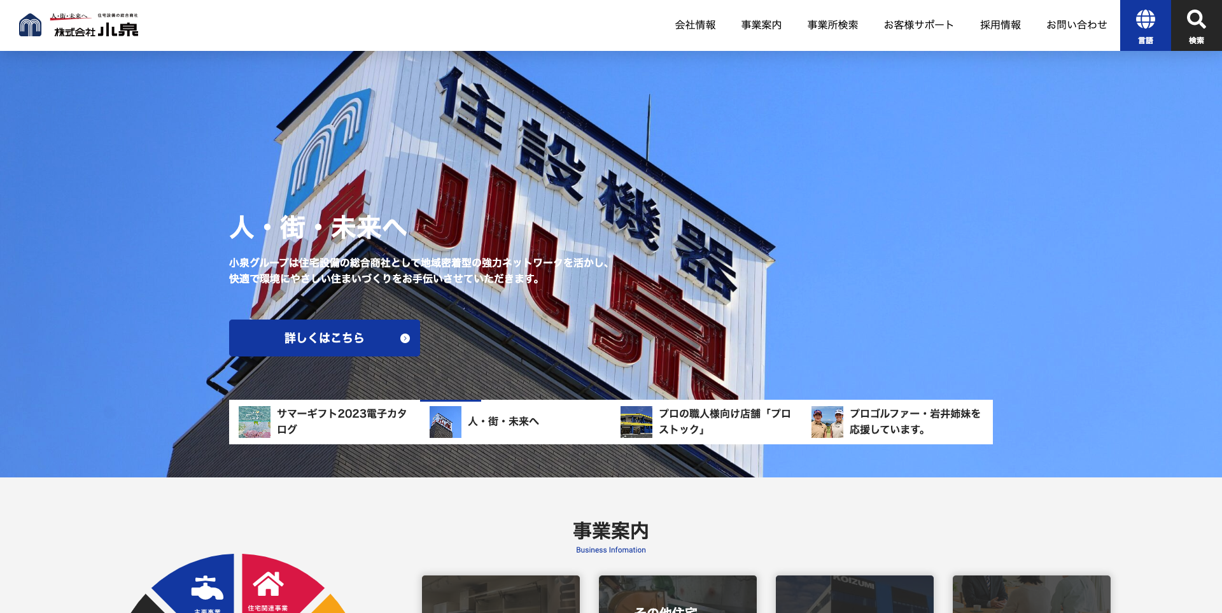Open the 言語 language selector globe

tap(1146, 25)
